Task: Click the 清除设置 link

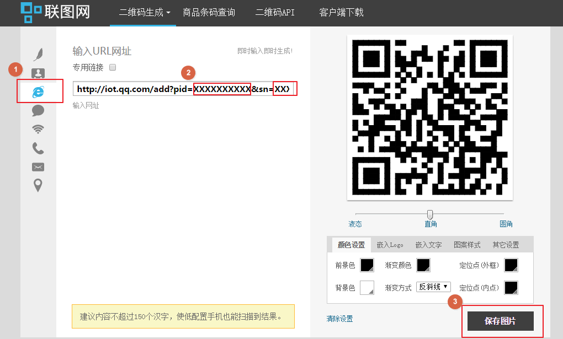Action: pos(339,319)
